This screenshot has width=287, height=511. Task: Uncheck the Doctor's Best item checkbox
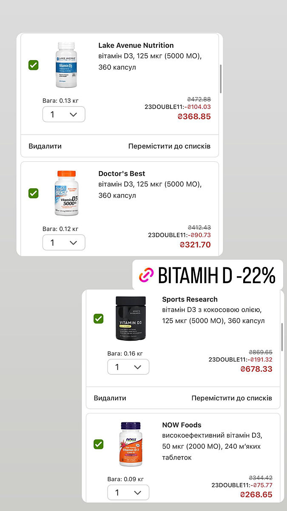pos(34,193)
